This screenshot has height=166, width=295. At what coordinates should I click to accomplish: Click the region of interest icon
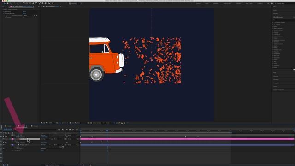click(x=88, y=123)
